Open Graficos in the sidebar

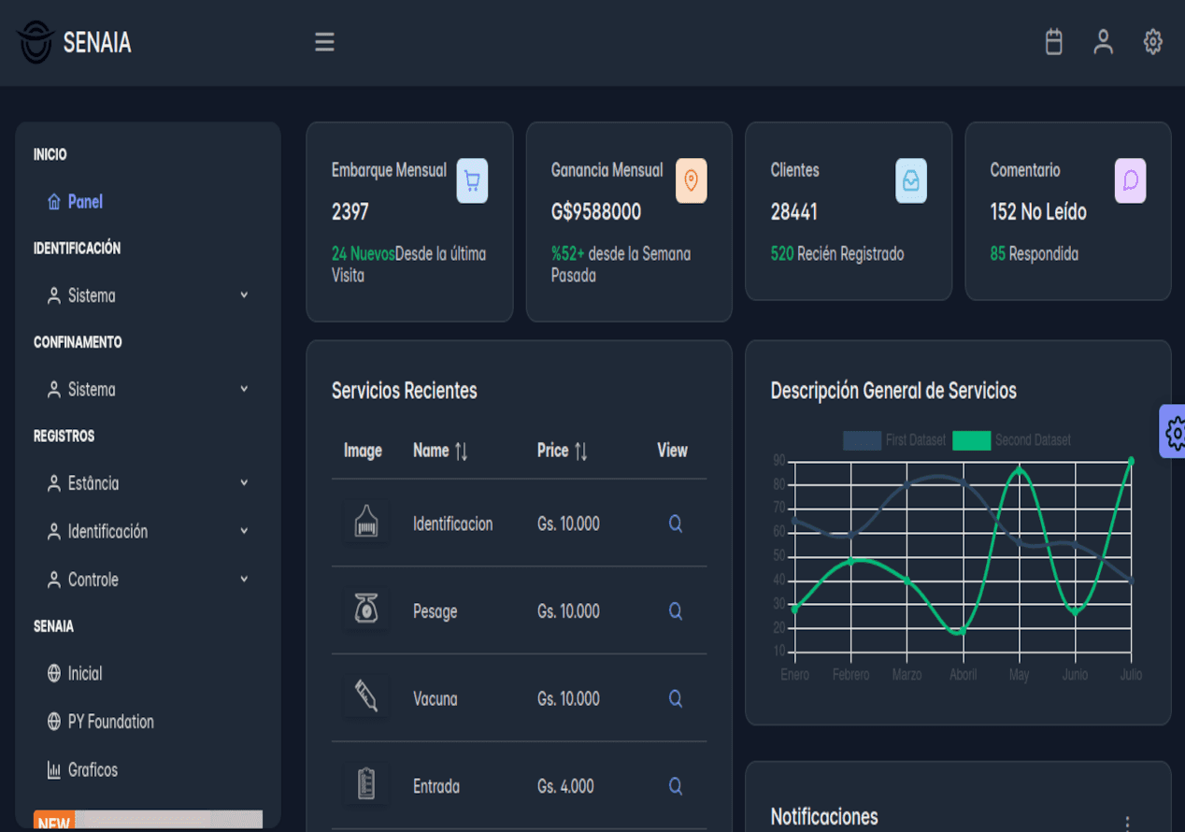[x=92, y=770]
